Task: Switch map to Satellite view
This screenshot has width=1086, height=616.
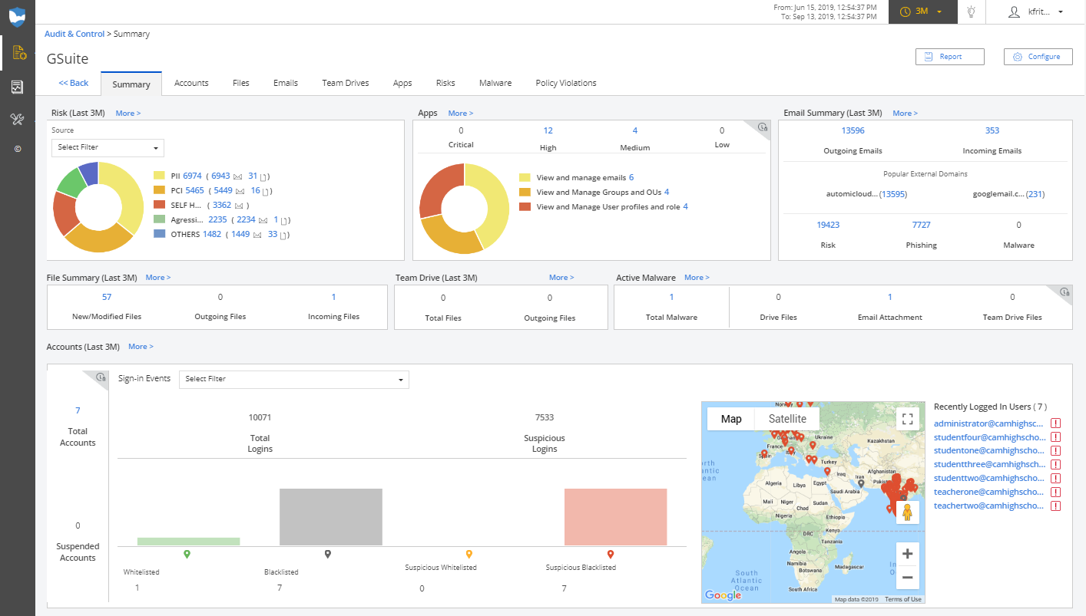Action: [787, 419]
